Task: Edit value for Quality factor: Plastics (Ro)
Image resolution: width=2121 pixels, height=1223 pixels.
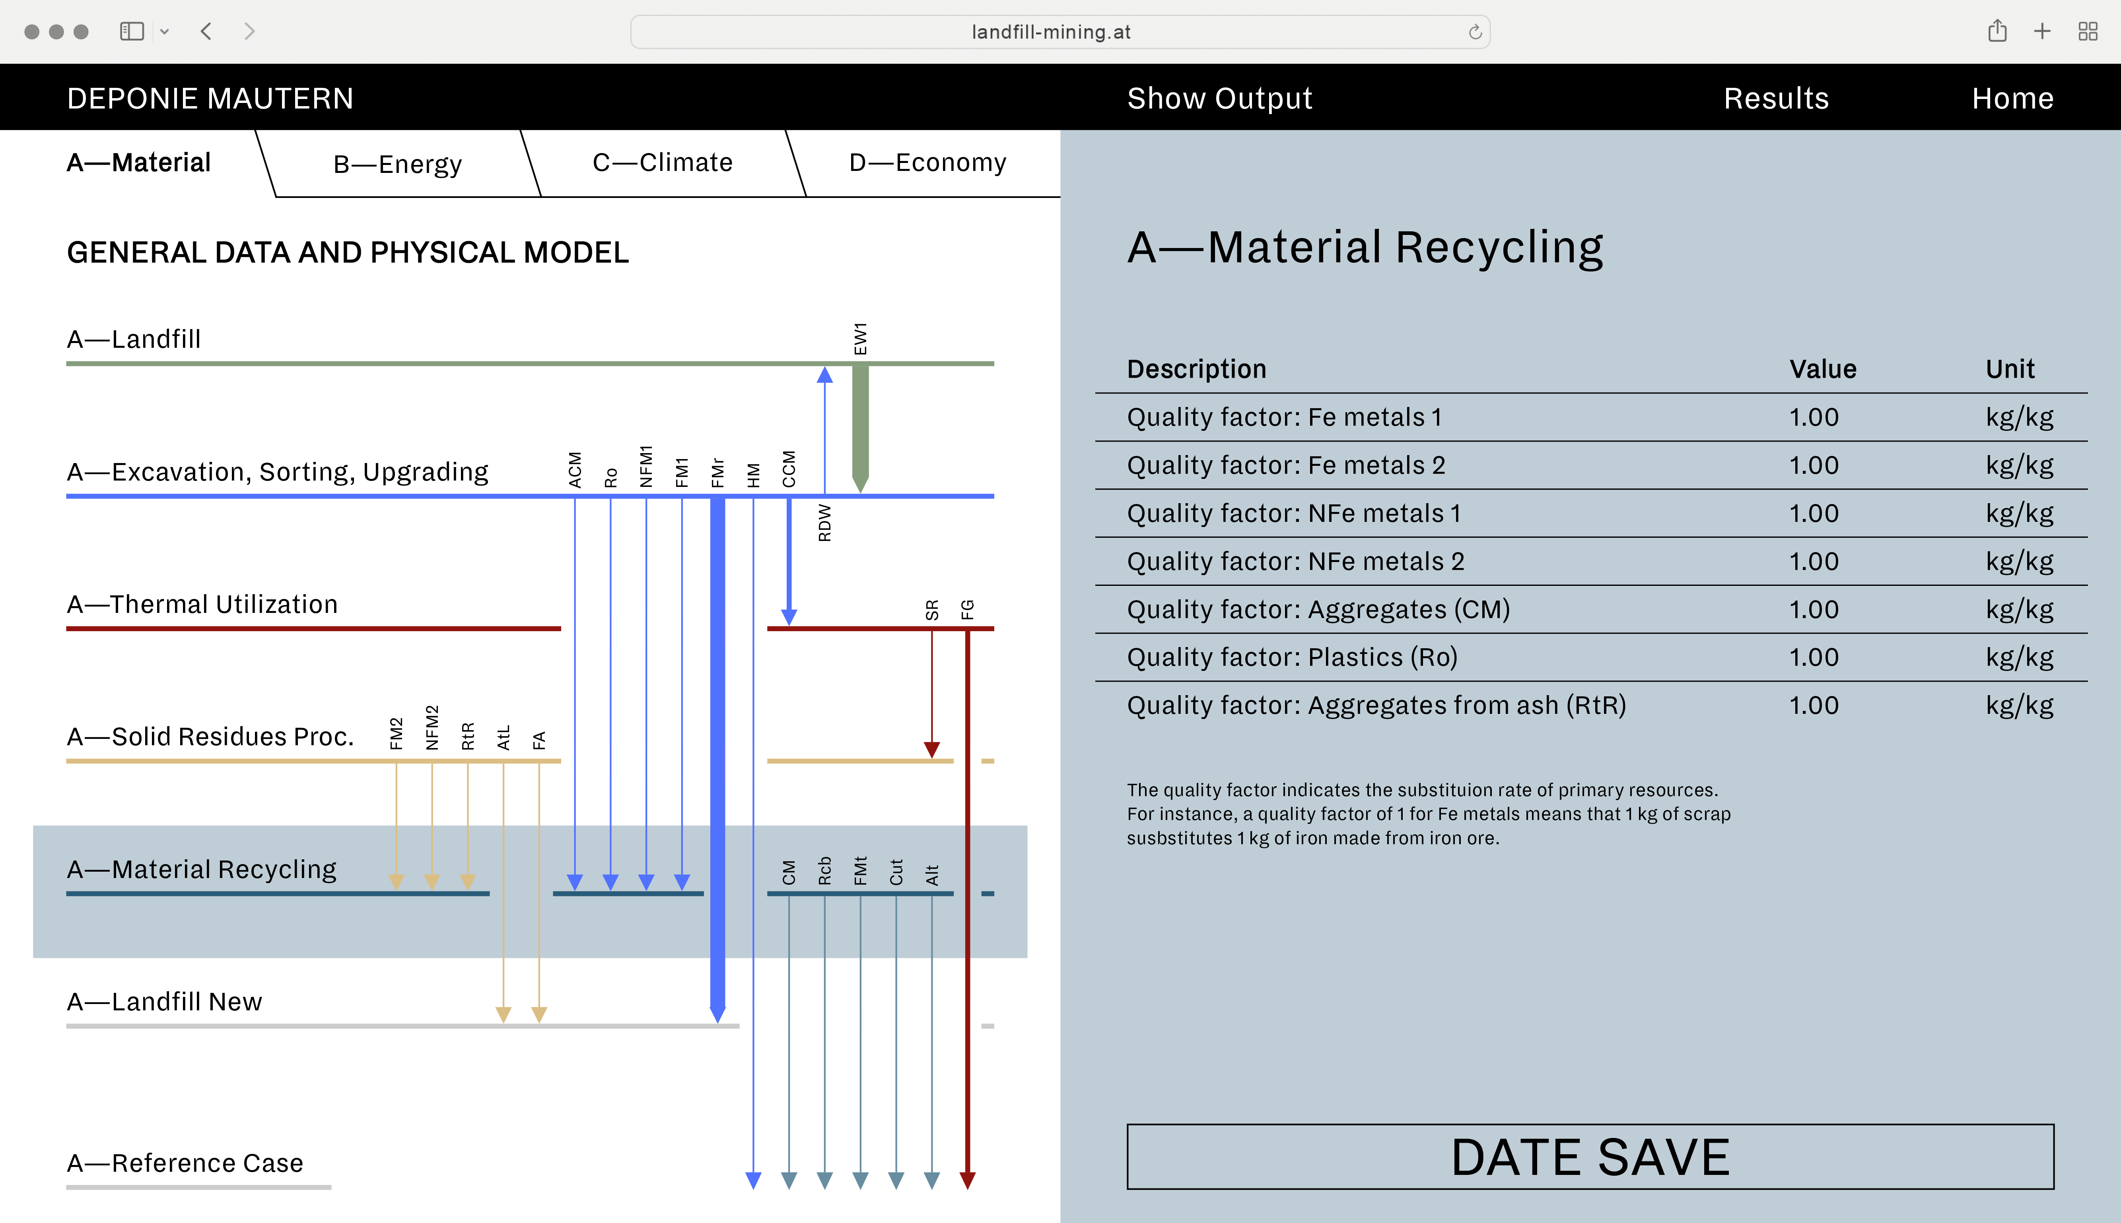Action: point(1814,657)
